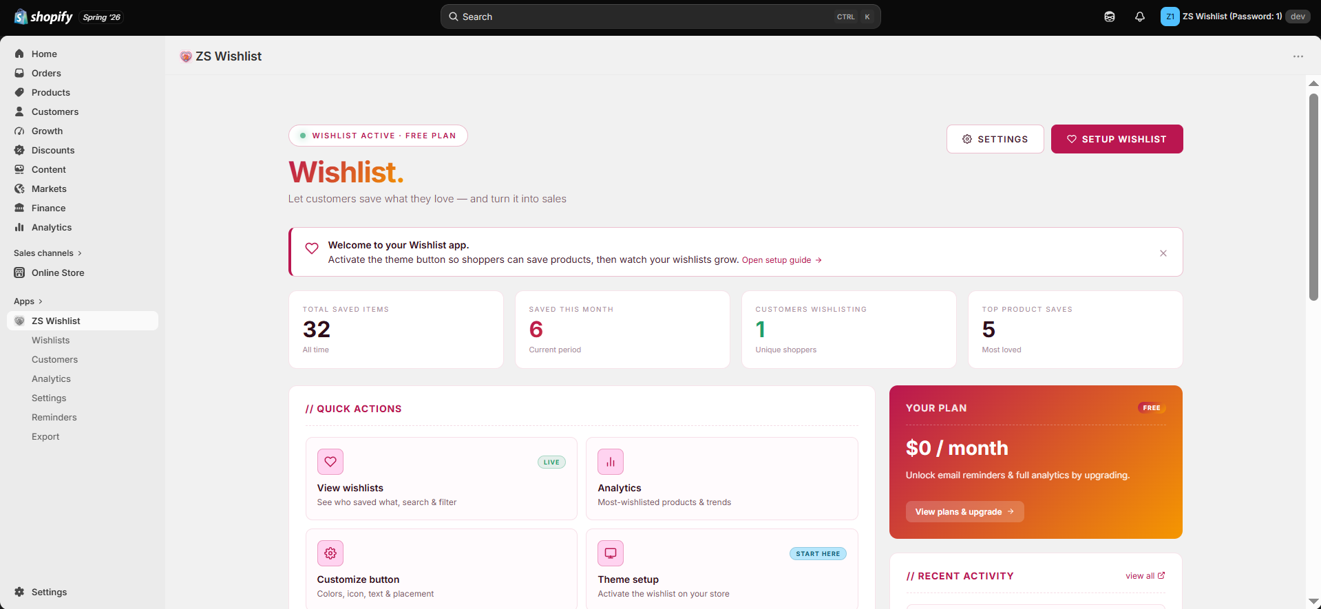Viewport: 1321px width, 609px height.
Task: Select ZS Wishlist app in sidebar
Action: 83,321
